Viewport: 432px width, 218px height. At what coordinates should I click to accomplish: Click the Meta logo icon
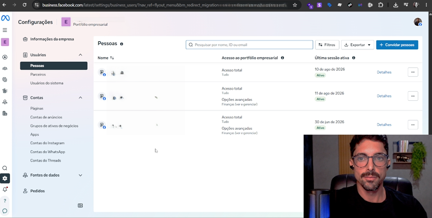tap(5, 18)
